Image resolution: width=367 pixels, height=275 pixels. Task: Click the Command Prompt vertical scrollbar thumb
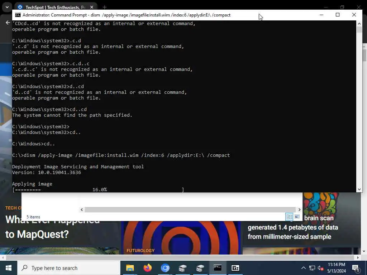(359, 30)
